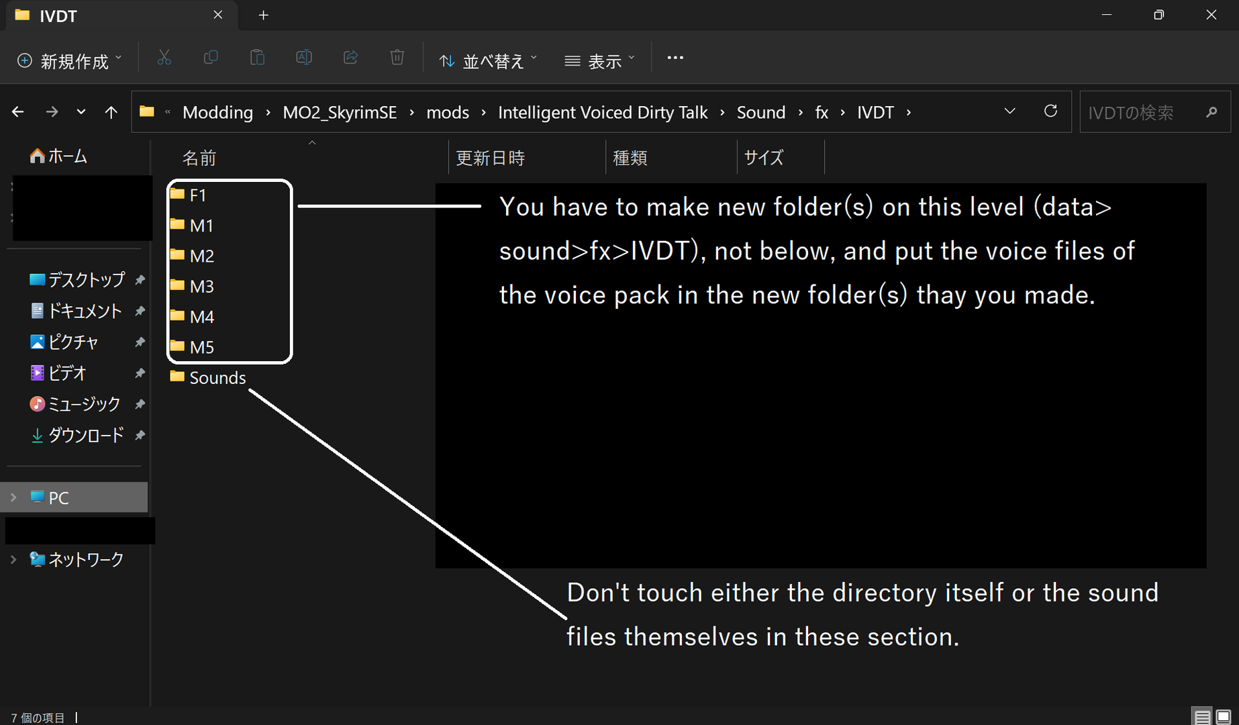The image size is (1239, 725).
Task: Open ドキュメント in quick access
Action: [x=76, y=311]
